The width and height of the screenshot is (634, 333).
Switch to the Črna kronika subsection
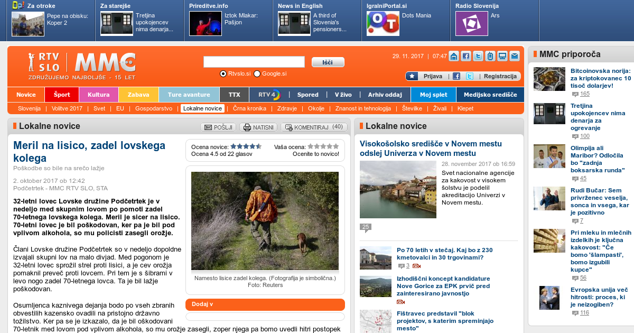(249, 108)
